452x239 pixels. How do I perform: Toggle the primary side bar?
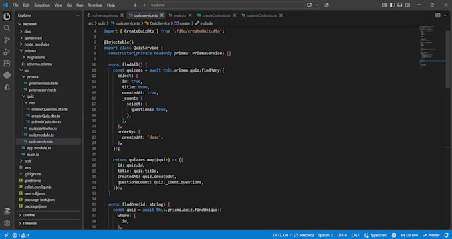coord(392,5)
